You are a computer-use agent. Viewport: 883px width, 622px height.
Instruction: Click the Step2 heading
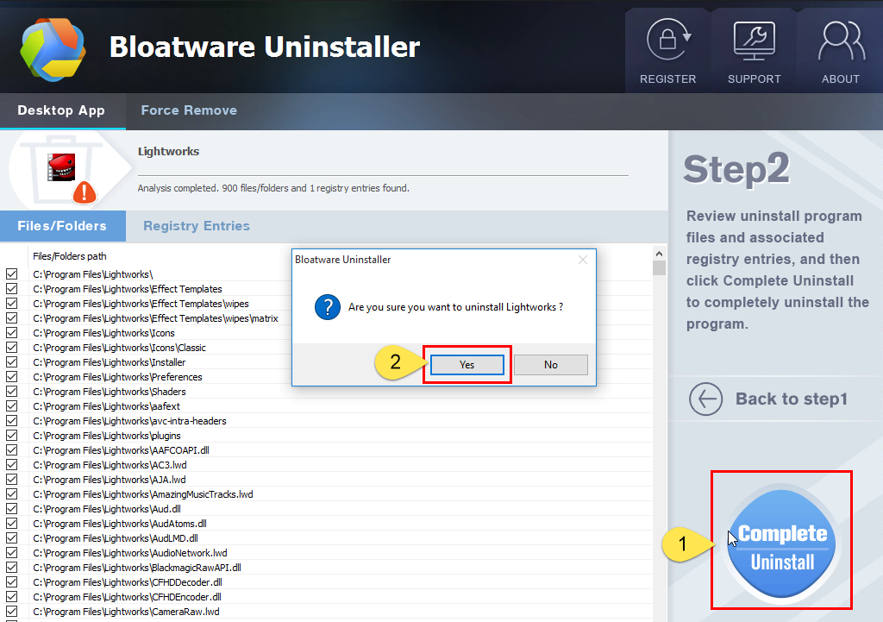click(736, 169)
